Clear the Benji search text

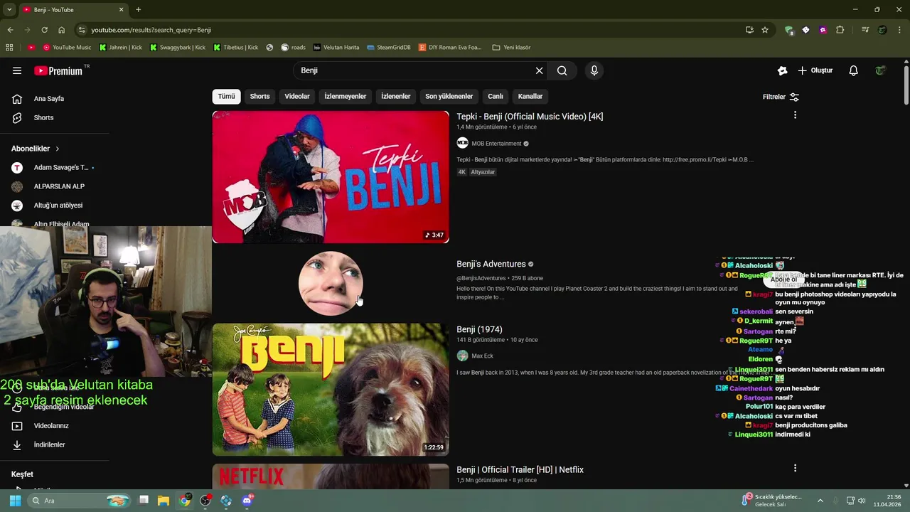539,70
